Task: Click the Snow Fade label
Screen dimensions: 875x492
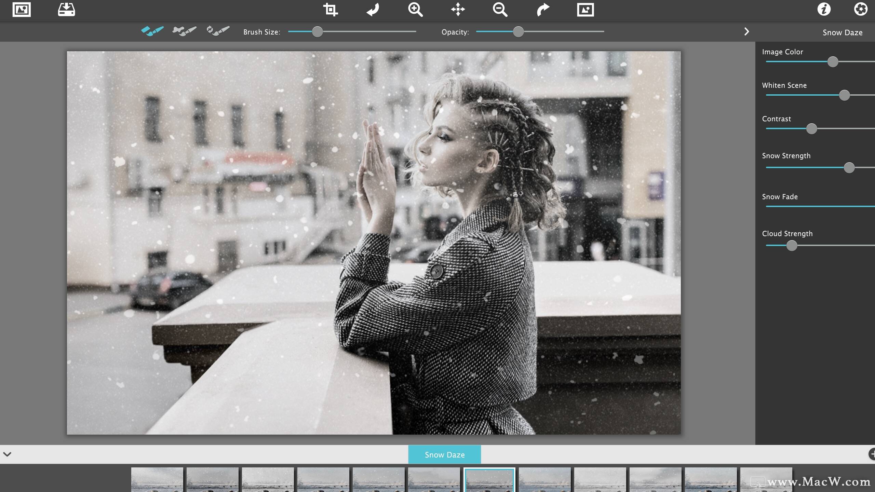Action: coord(780,197)
